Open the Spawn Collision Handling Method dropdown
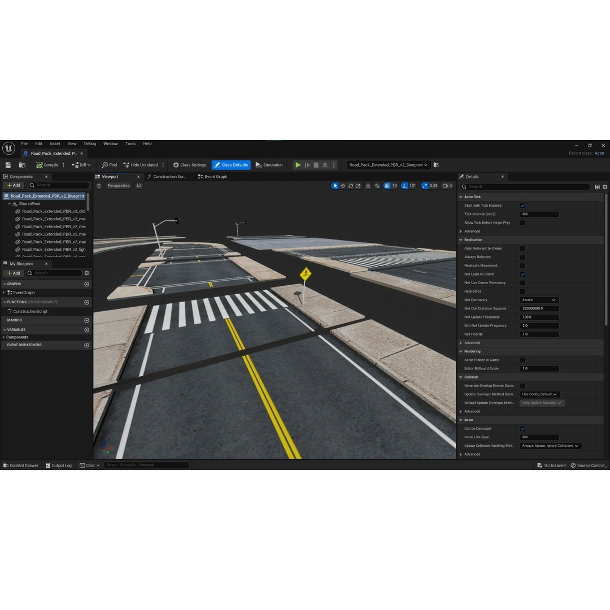Viewport: 610px width, 610px height. (x=550, y=446)
